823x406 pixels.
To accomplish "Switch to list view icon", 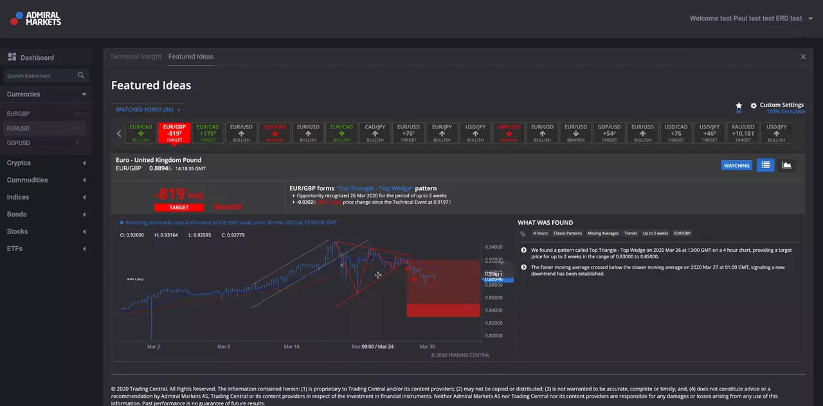I will point(765,165).
